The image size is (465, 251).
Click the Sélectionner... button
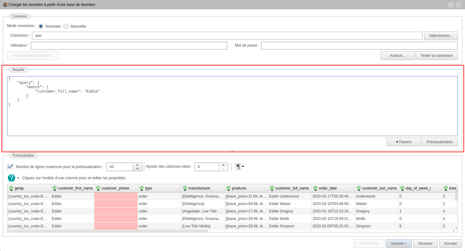441,36
